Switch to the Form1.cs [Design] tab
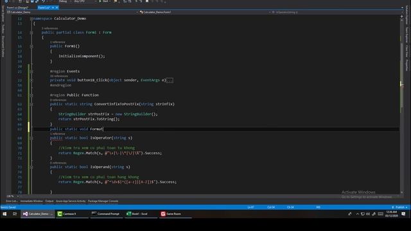 pos(17,8)
